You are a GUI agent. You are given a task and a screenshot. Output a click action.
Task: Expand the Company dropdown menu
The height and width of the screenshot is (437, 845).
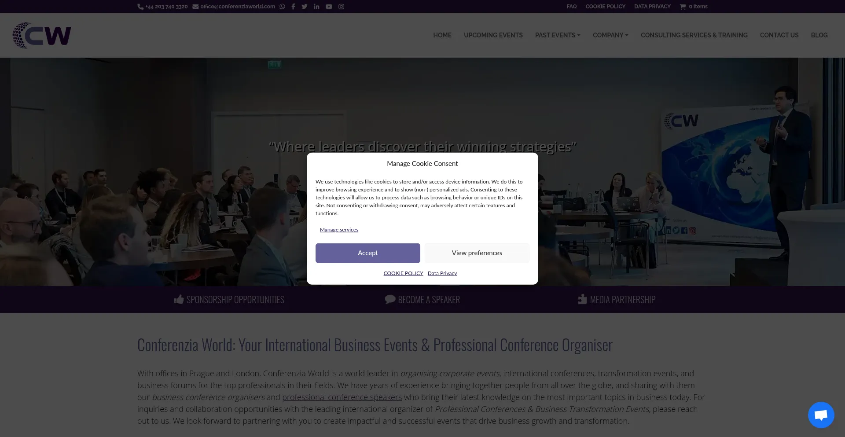(610, 35)
